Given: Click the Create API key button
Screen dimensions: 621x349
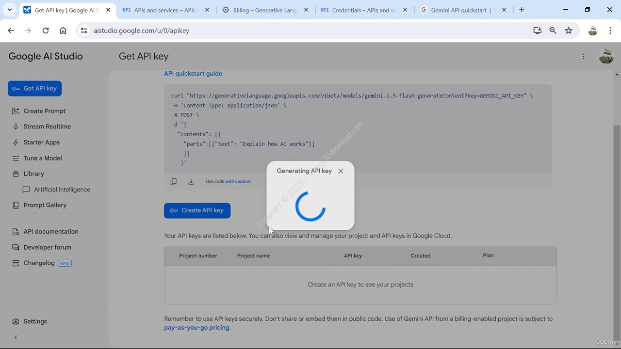Looking at the screenshot, I should [x=197, y=210].
